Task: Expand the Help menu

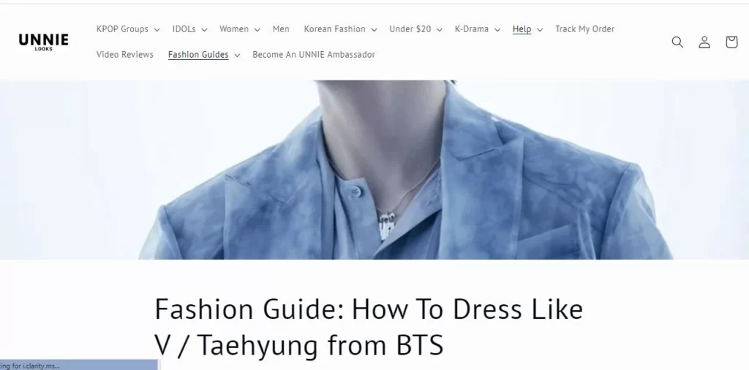Action: pos(527,29)
